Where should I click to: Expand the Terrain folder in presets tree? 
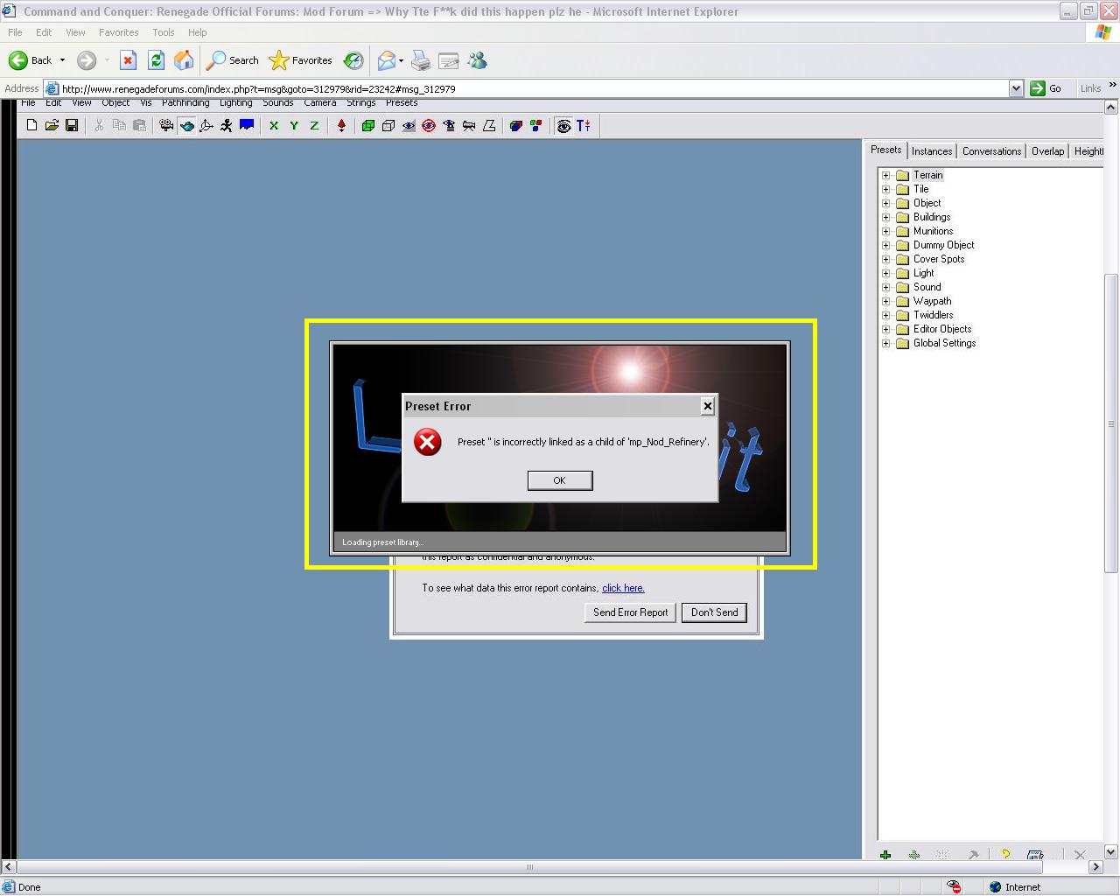click(885, 175)
